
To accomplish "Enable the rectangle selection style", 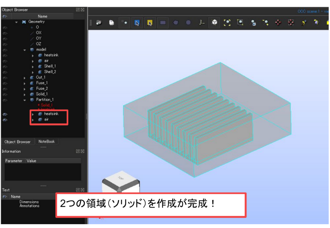I will point(163,23).
